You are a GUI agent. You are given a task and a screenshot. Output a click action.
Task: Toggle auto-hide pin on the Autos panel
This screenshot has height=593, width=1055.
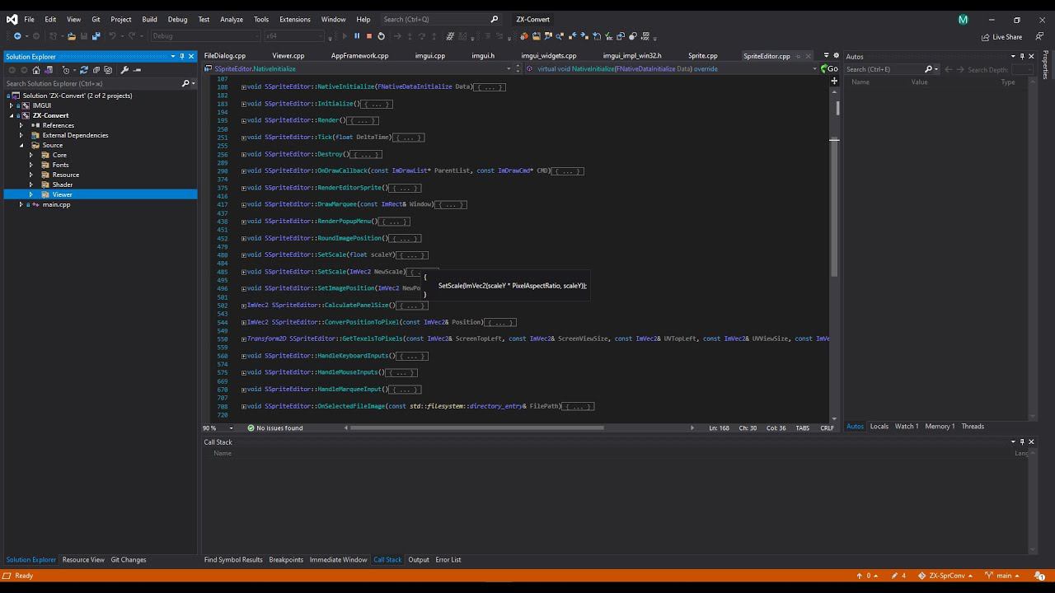coord(1022,56)
